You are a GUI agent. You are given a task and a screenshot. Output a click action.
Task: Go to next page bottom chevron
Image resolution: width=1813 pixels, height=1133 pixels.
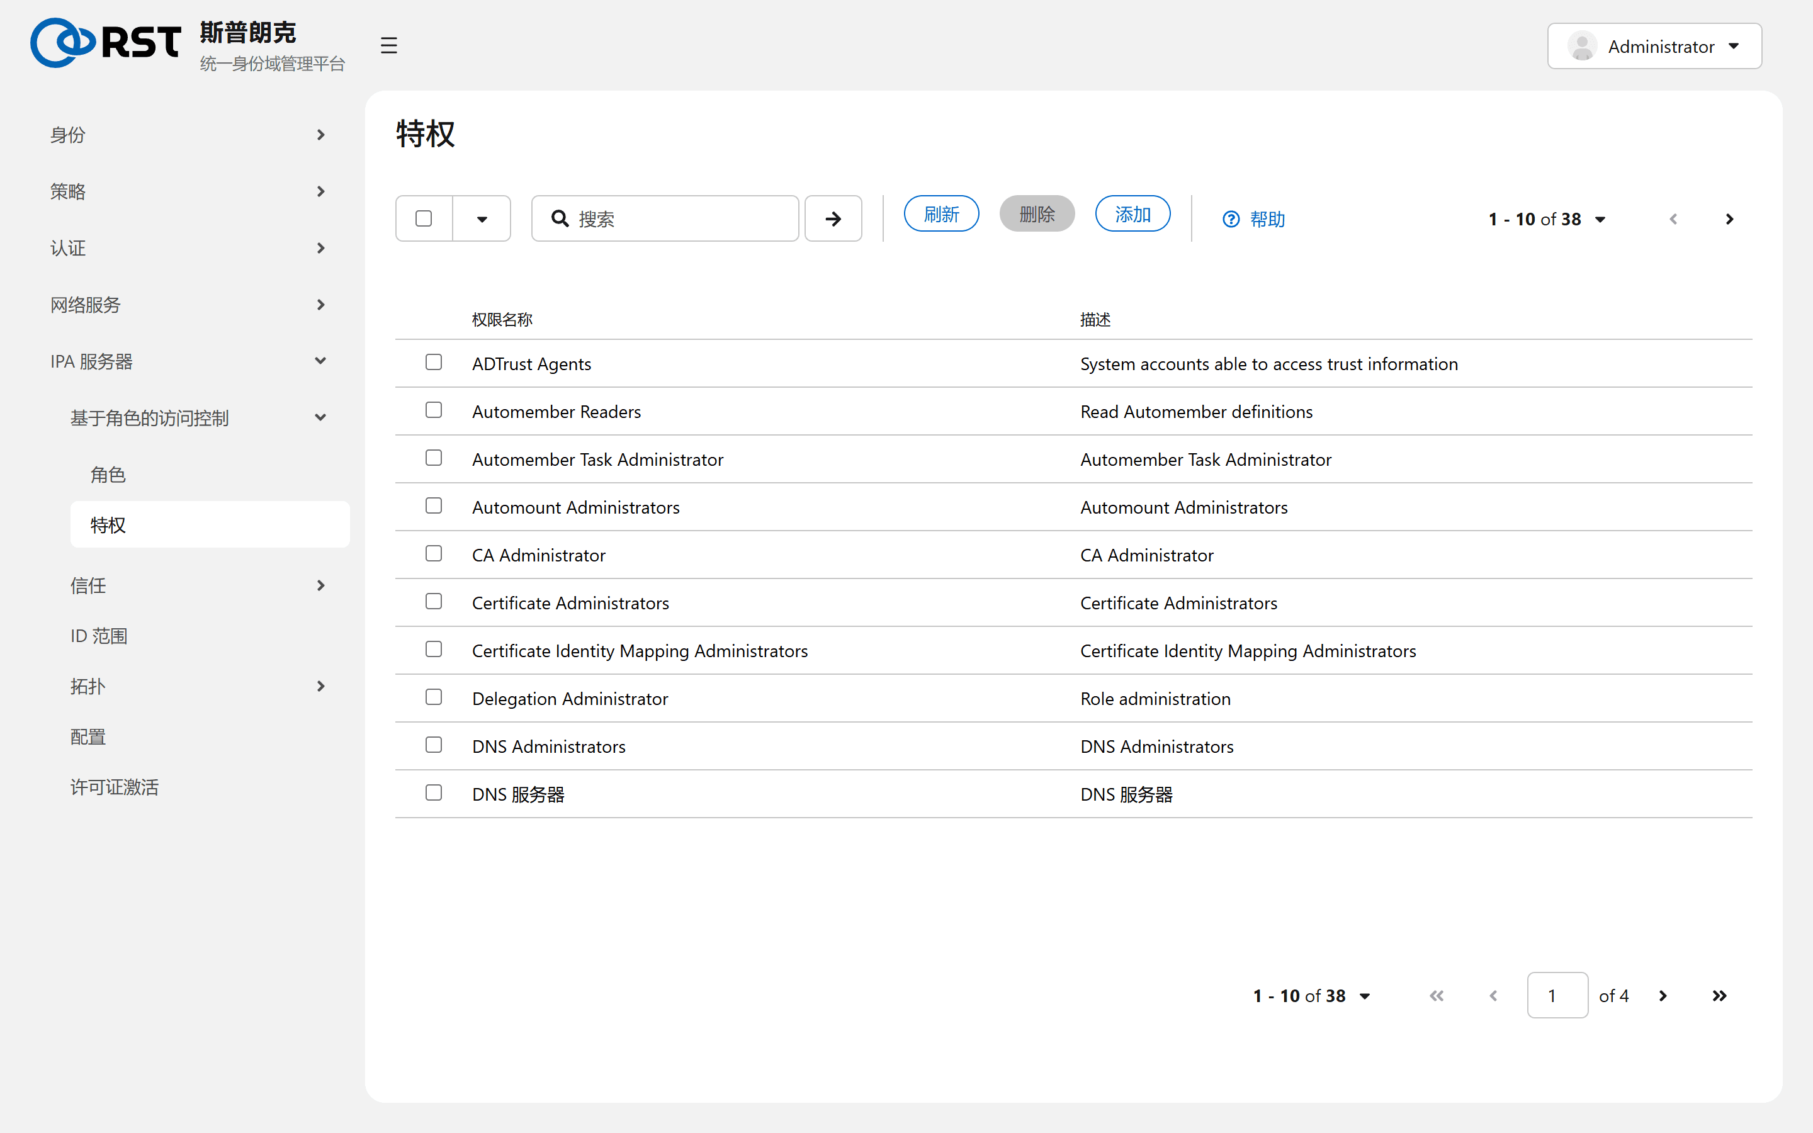point(1663,996)
